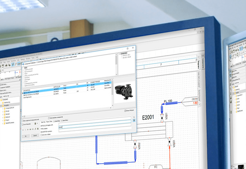
Task: Click the binoculars search icon in record navigator
Action: (x=38, y=129)
